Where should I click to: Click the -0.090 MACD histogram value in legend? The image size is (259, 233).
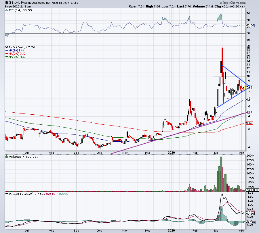pyautogui.click(x=63, y=194)
